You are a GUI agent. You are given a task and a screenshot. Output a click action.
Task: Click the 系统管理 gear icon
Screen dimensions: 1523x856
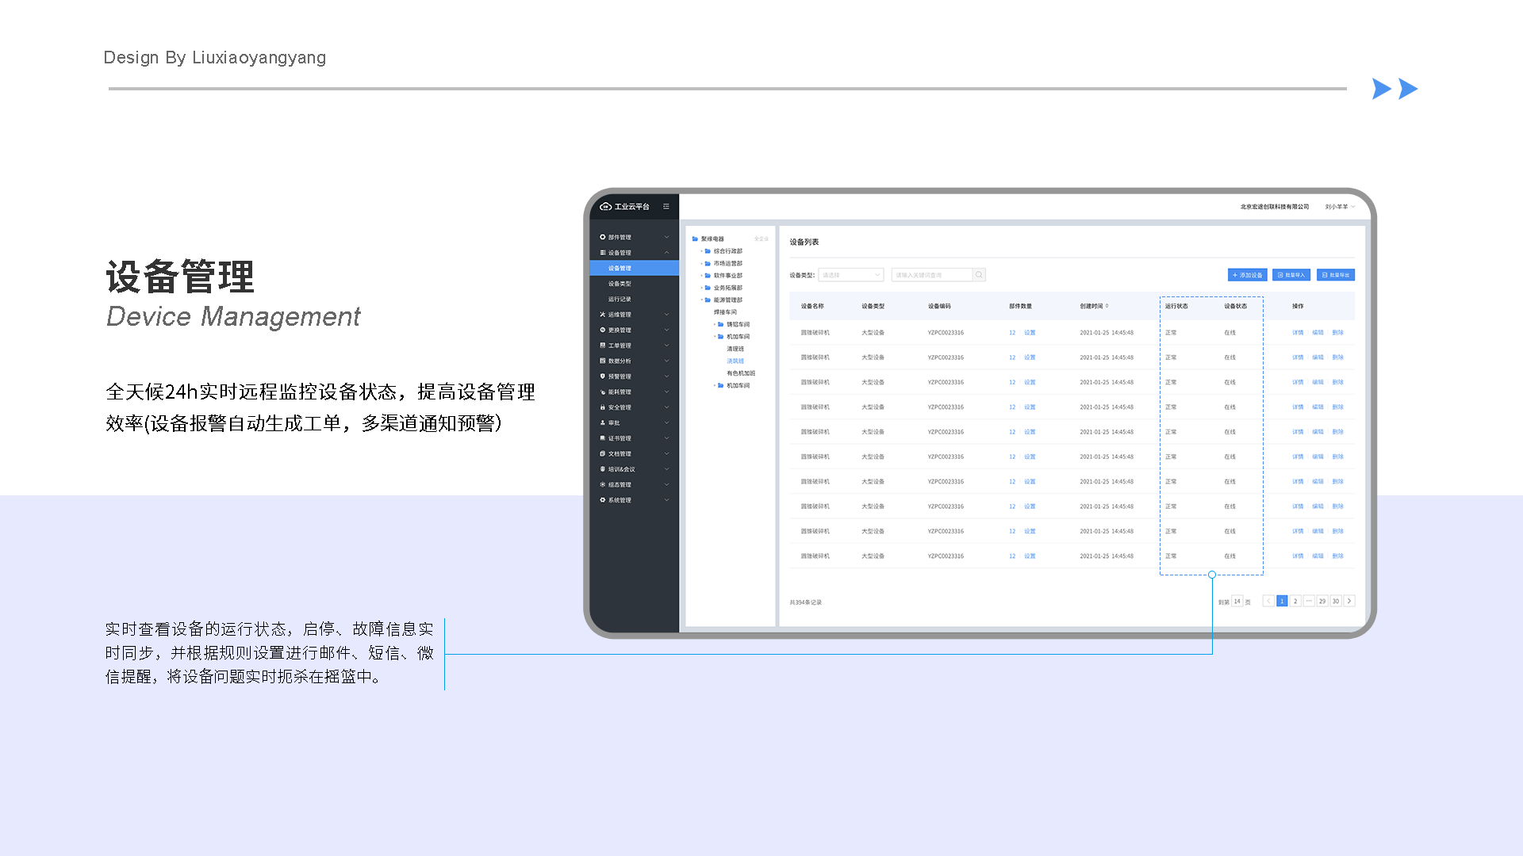pos(603,500)
